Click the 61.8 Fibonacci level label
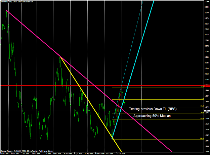The width and height of the screenshot is (210, 155). pos(202,118)
